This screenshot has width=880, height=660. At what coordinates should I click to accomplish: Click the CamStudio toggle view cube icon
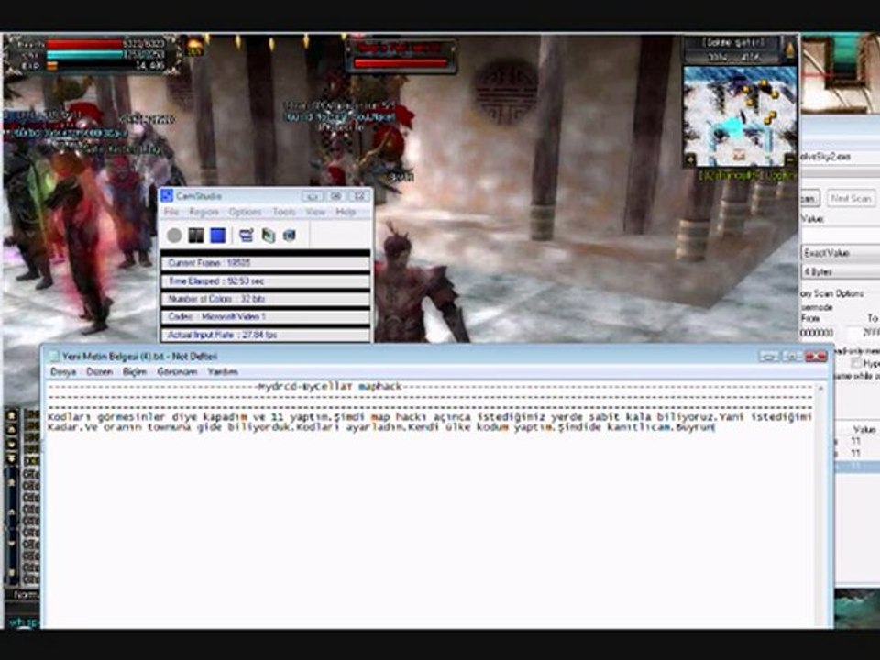[290, 236]
